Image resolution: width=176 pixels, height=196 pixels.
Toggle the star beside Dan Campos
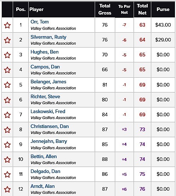click(7, 70)
